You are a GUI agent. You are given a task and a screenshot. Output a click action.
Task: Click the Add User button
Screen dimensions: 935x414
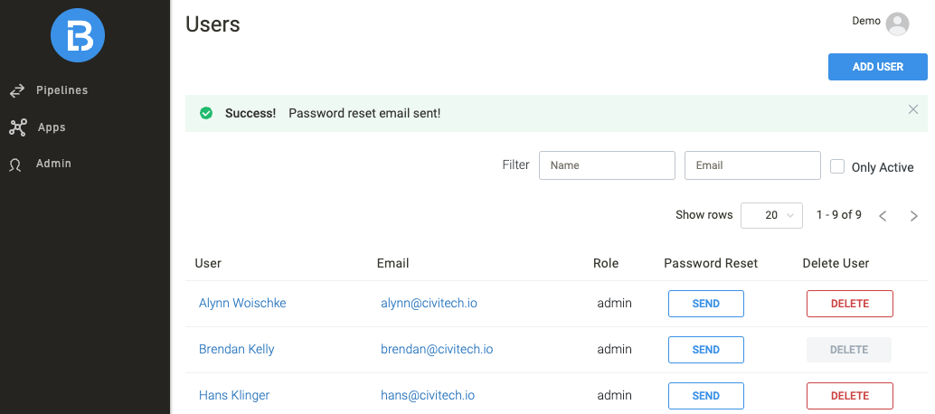pos(877,67)
